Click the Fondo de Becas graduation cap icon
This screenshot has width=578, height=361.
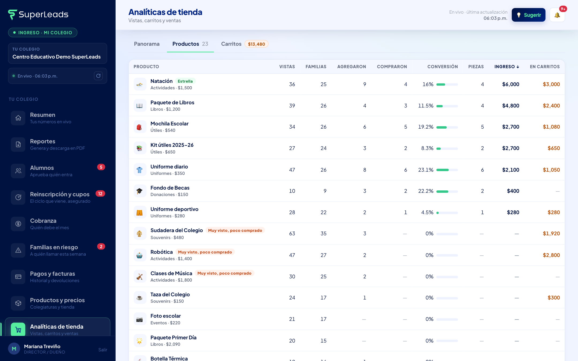140,191
